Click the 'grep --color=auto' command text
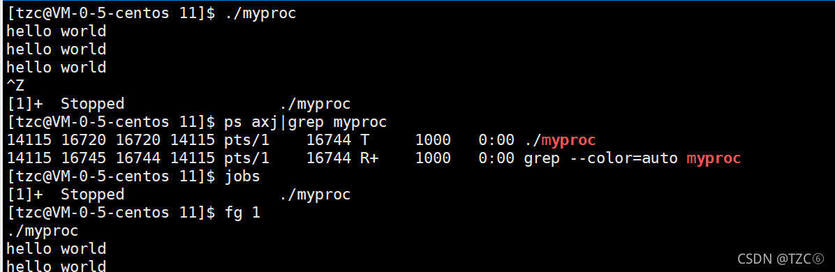This screenshot has height=272, width=835. [600, 158]
